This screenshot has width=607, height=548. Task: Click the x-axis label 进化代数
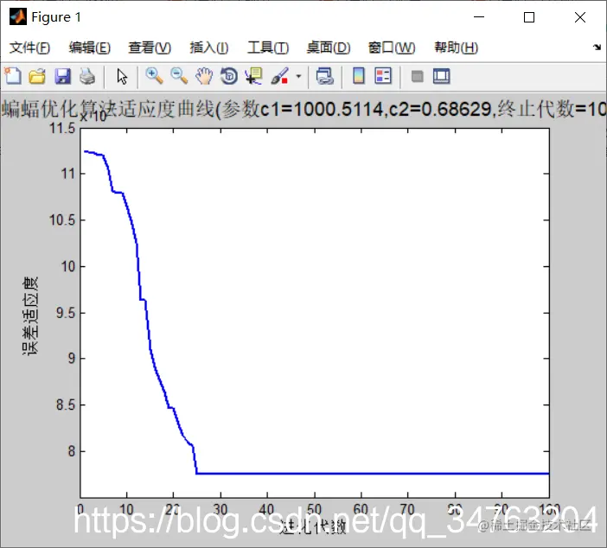tap(313, 526)
